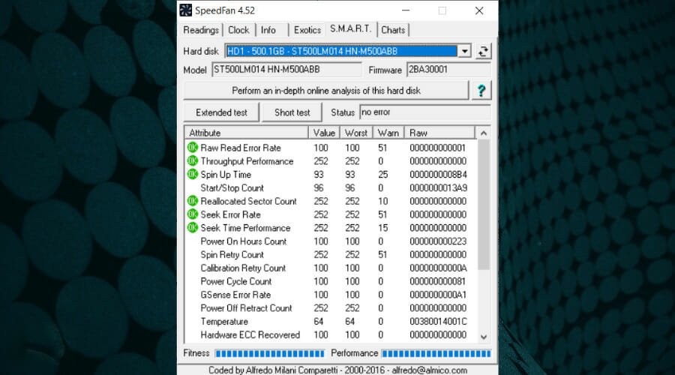Click the refresh hard disk list icon
Screen dimensions: 675x375
(x=483, y=51)
